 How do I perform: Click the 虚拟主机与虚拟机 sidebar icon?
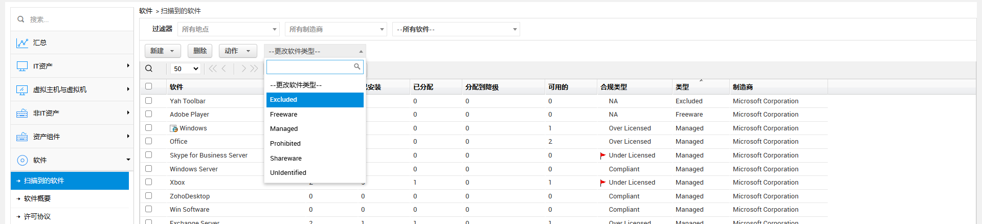[22, 90]
